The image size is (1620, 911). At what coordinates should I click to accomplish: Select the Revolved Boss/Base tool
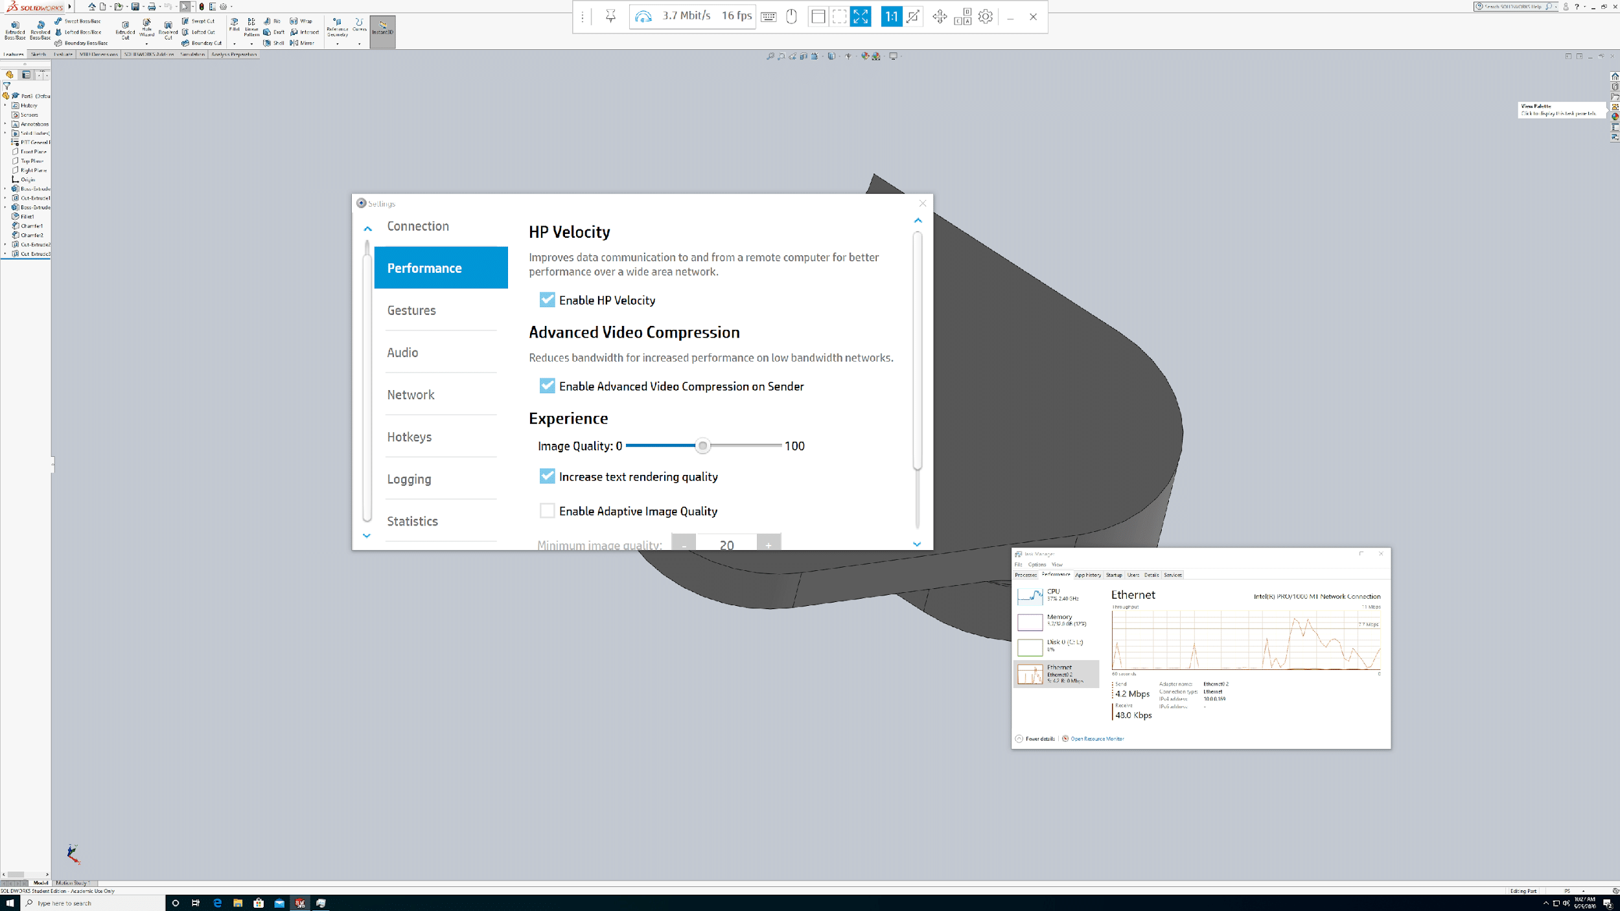point(40,30)
